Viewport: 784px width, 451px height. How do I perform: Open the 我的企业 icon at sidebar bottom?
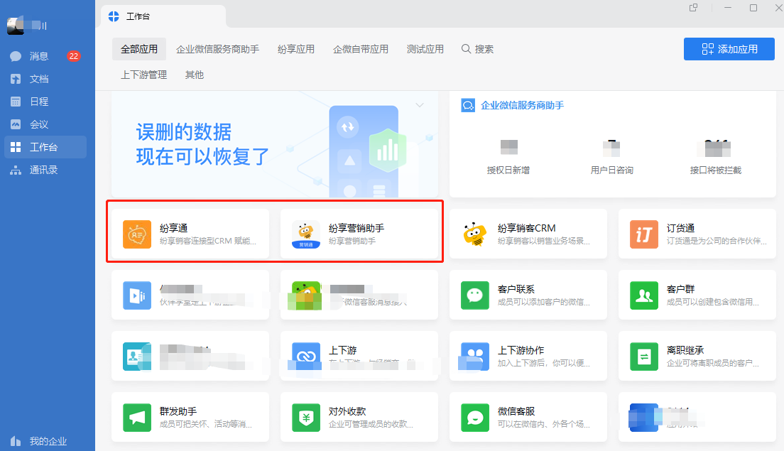pyautogui.click(x=16, y=441)
